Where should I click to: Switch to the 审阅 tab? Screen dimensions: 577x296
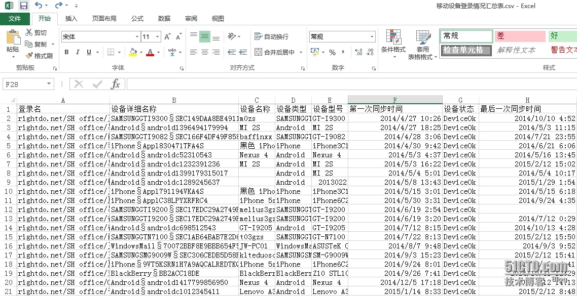191,19
